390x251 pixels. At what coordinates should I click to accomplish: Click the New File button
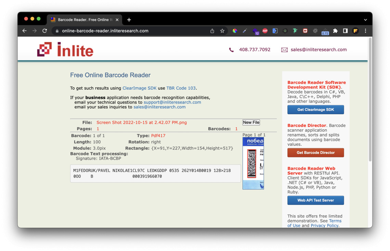tap(251, 122)
